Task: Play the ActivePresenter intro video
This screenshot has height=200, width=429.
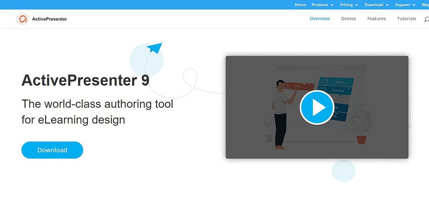Action: click(317, 107)
